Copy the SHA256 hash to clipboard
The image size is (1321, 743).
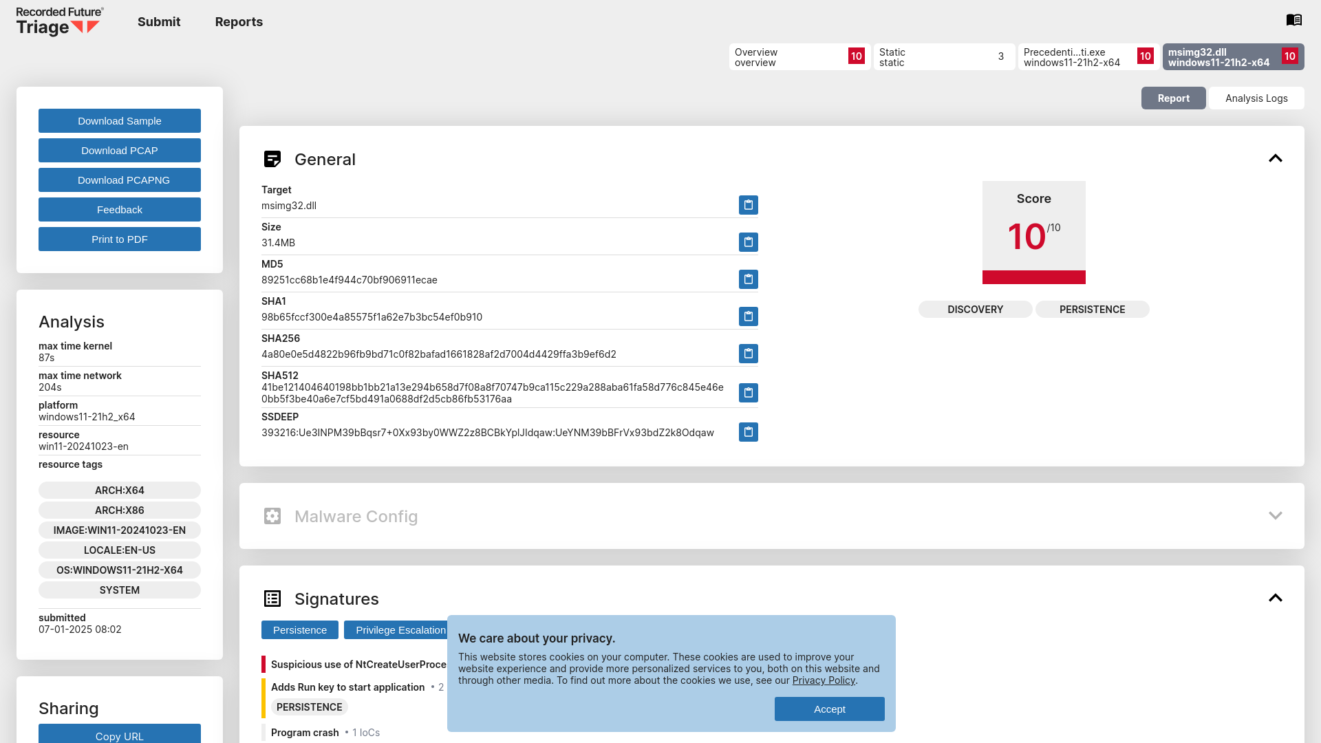coord(748,354)
